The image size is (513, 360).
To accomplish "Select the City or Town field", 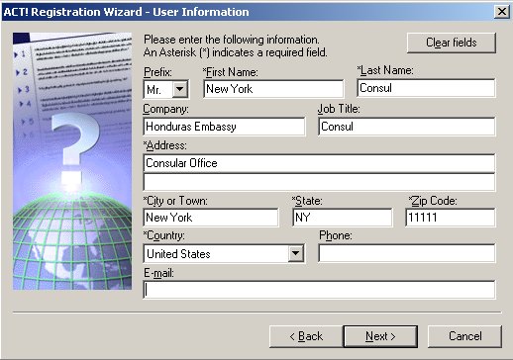I will point(211,218).
